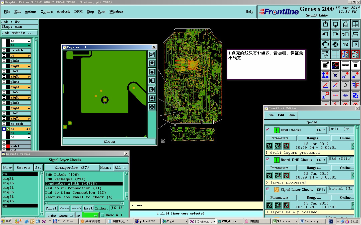
Task: Click the pan right arrow icon
Action: [x=335, y=34]
